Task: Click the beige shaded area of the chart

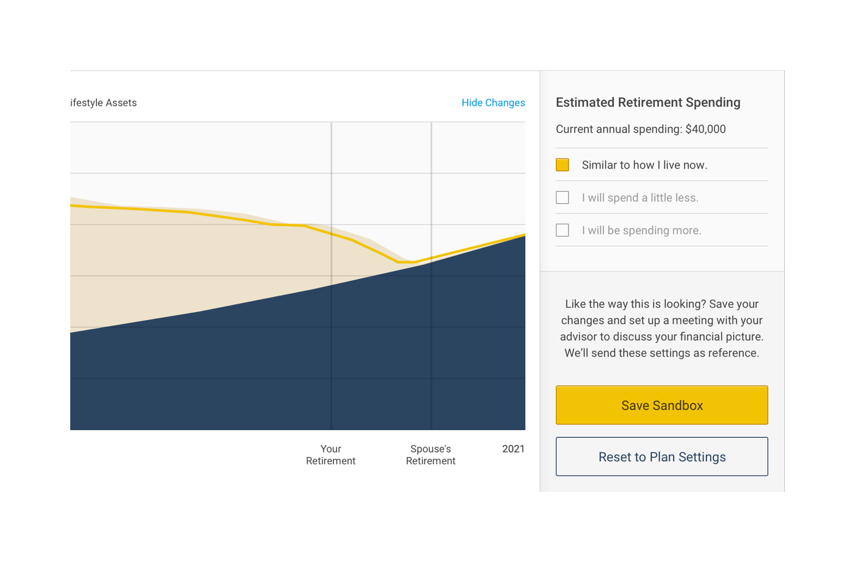Action: [x=153, y=263]
